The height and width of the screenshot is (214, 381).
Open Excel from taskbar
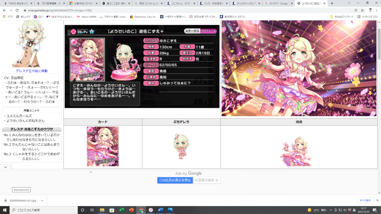coord(122,210)
